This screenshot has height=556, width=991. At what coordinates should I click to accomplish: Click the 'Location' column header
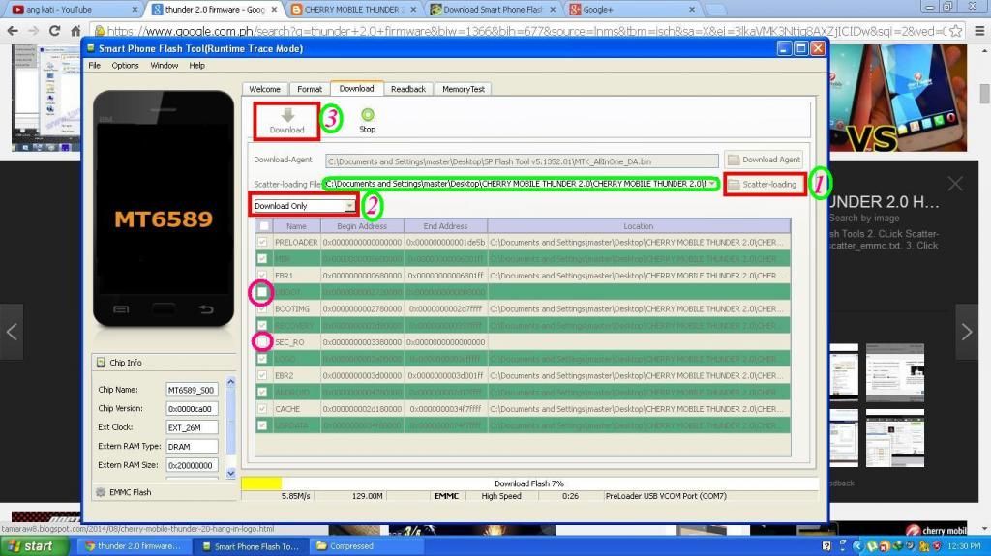click(x=639, y=226)
